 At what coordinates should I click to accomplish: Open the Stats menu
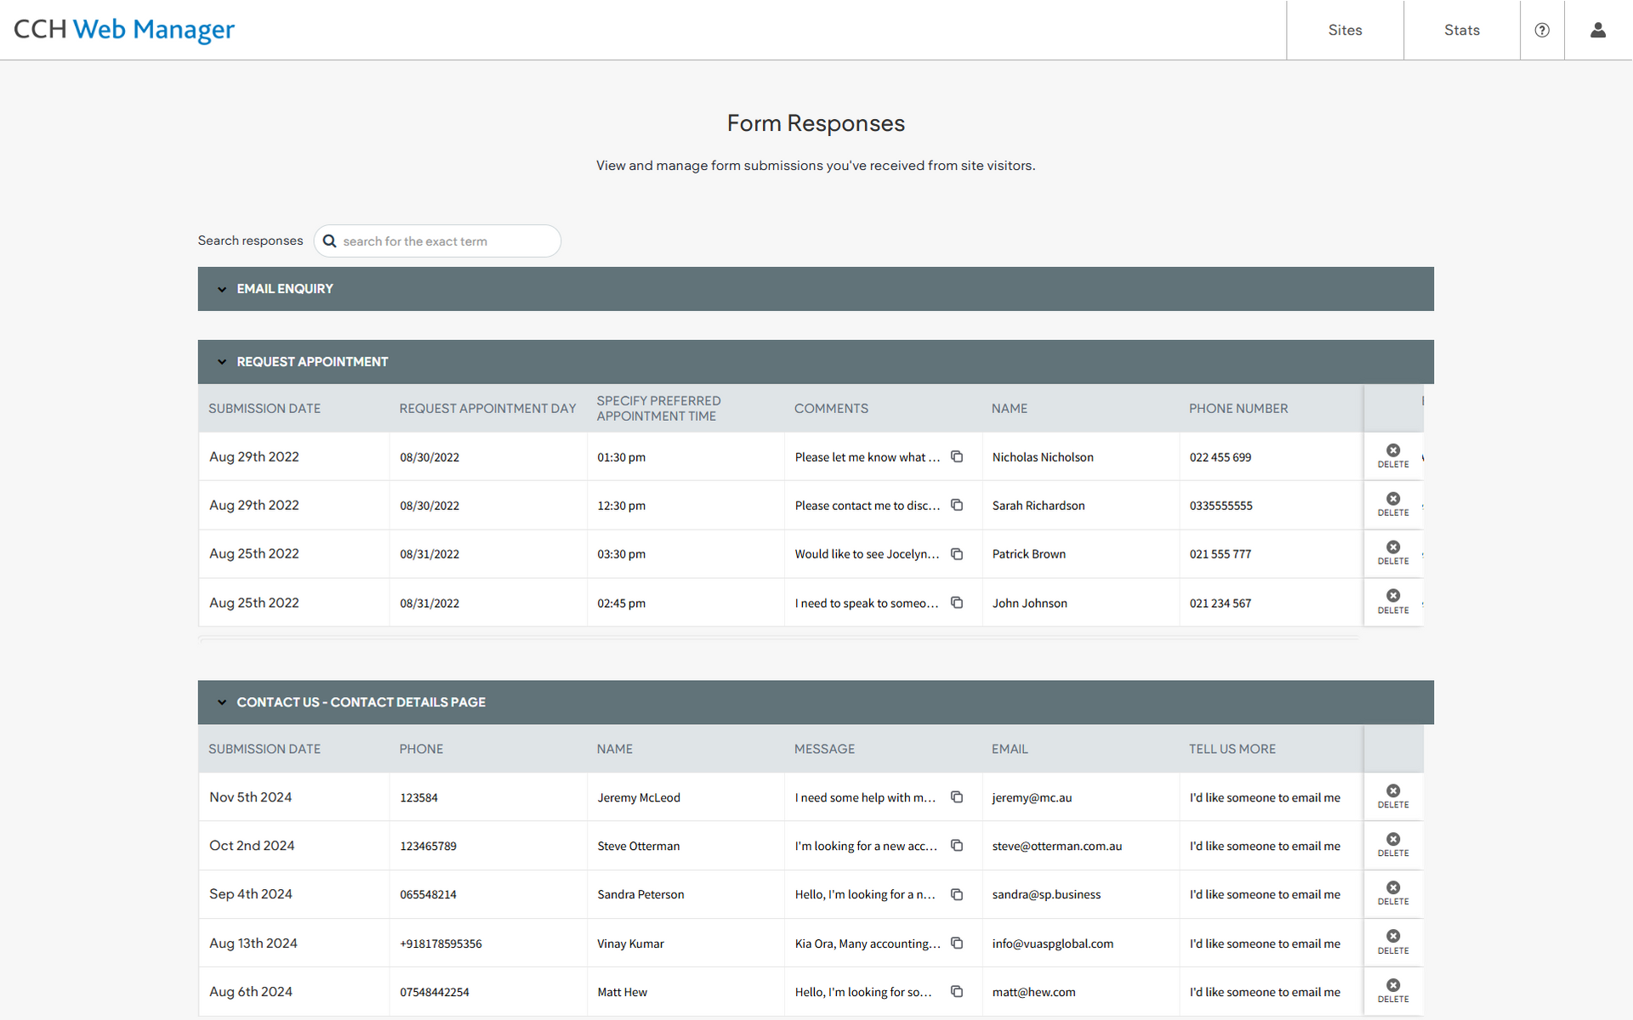[x=1462, y=30]
